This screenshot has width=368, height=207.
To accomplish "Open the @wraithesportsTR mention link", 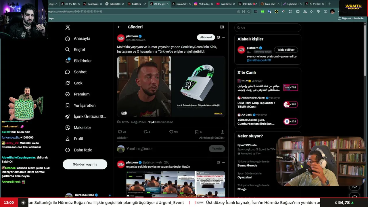I will coord(259,60).
